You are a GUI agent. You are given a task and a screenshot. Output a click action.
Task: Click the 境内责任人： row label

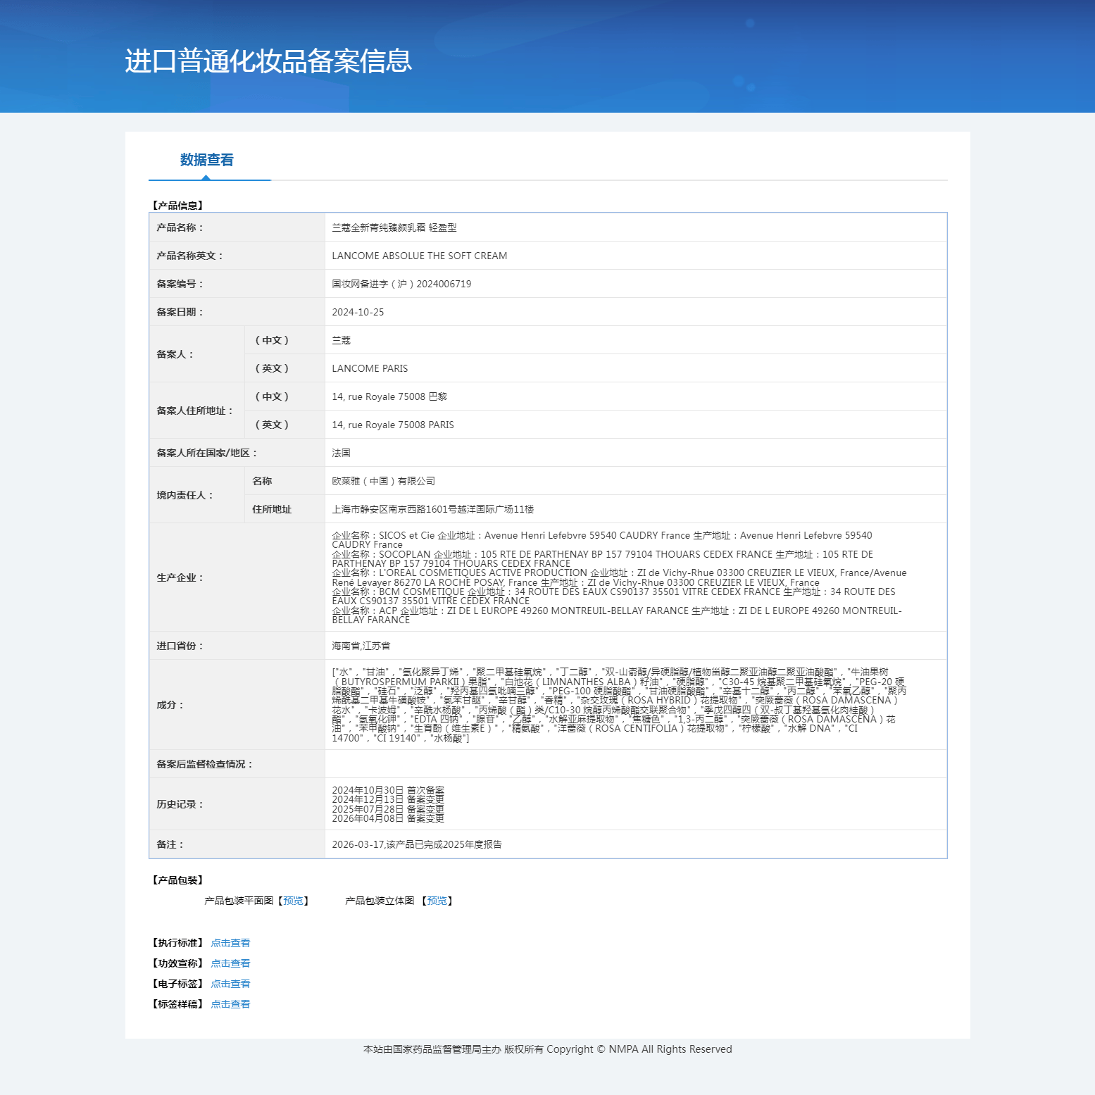tap(185, 495)
